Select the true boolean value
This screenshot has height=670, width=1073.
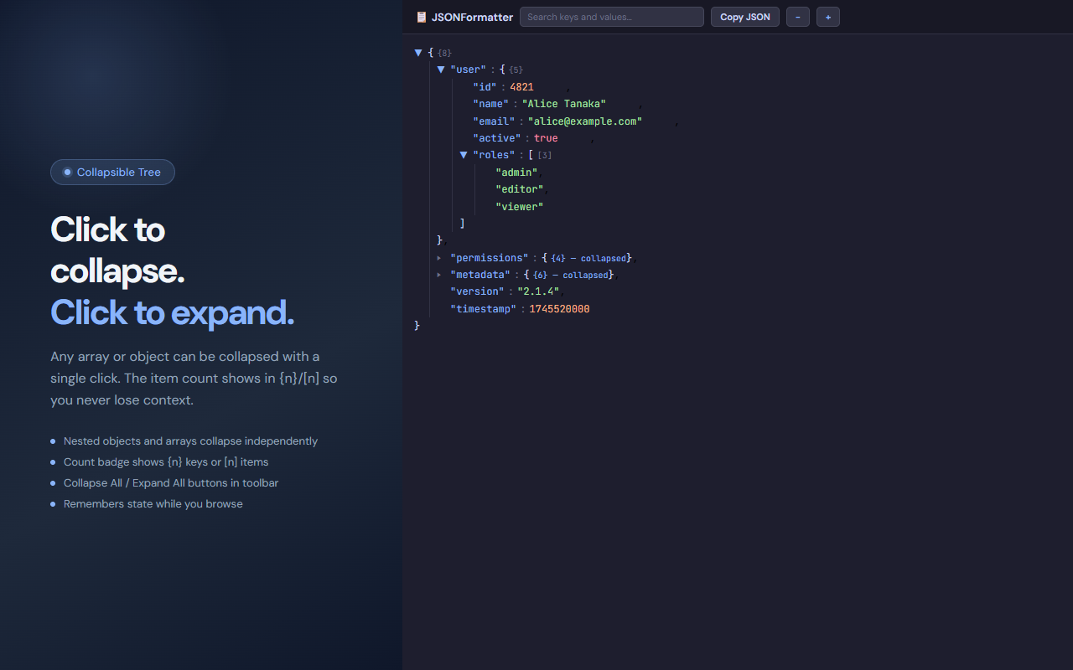(x=546, y=138)
